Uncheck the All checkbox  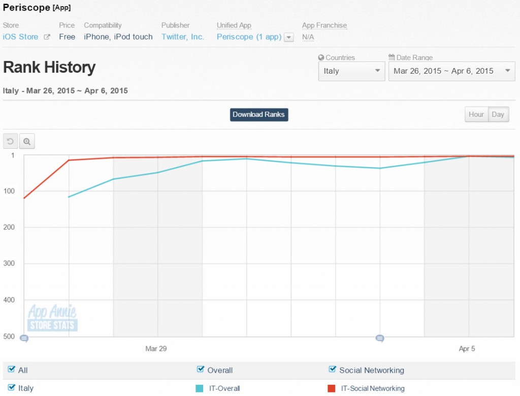click(12, 370)
